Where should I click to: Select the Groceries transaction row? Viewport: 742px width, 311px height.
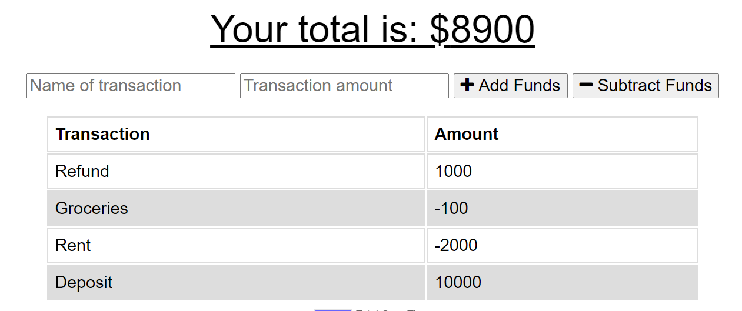tap(235, 208)
